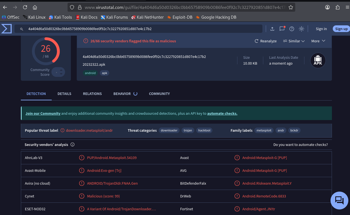Click the VirusTotal logo icon
Viewport: 350px width, 215px height.
tap(6, 29)
